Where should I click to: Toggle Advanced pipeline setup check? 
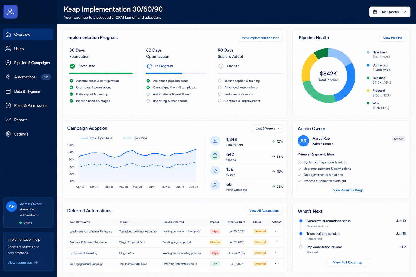[148, 81]
